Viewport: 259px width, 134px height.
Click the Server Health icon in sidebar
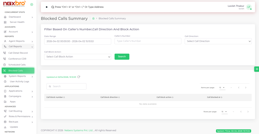click(x=5, y=22)
